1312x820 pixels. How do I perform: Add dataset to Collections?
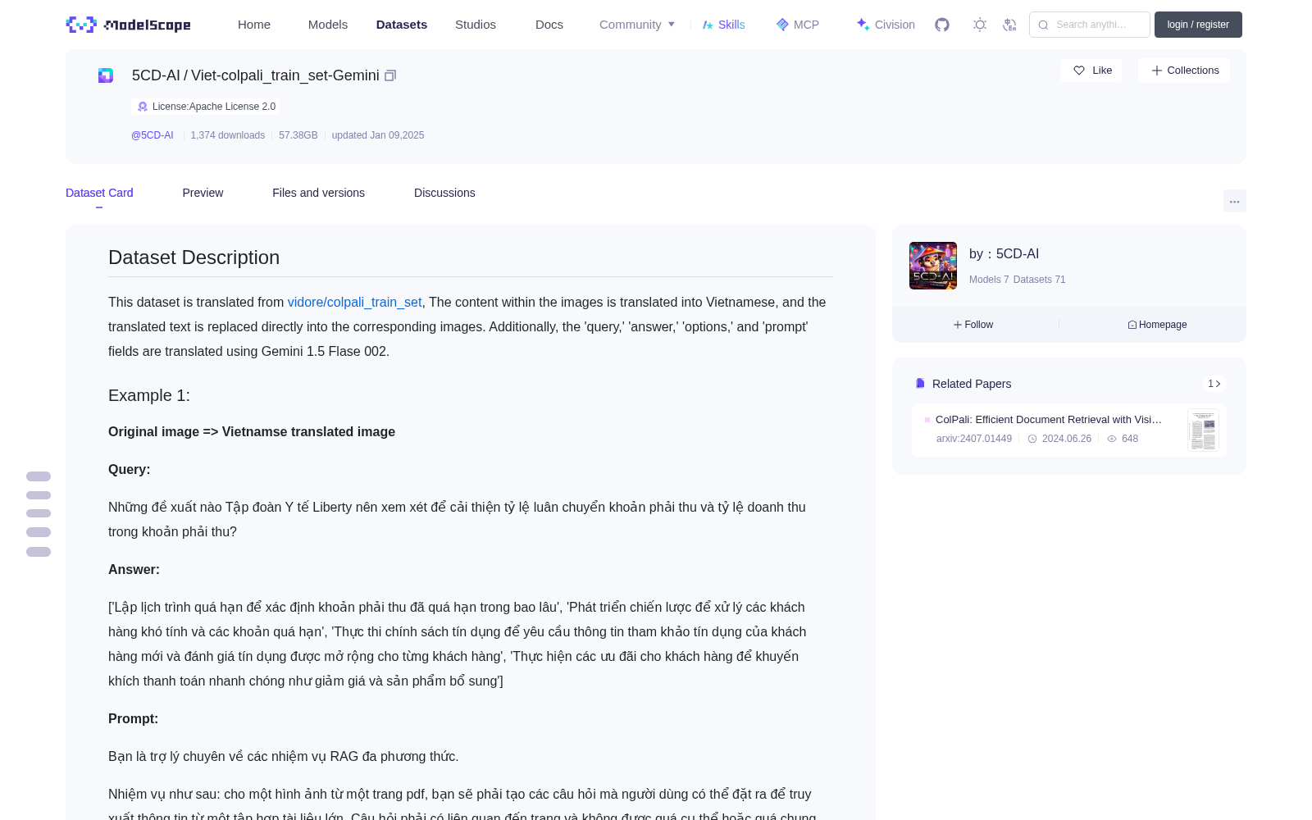tap(1184, 71)
